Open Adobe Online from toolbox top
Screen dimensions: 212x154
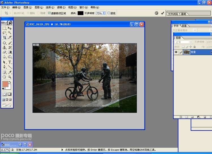coord(7,23)
